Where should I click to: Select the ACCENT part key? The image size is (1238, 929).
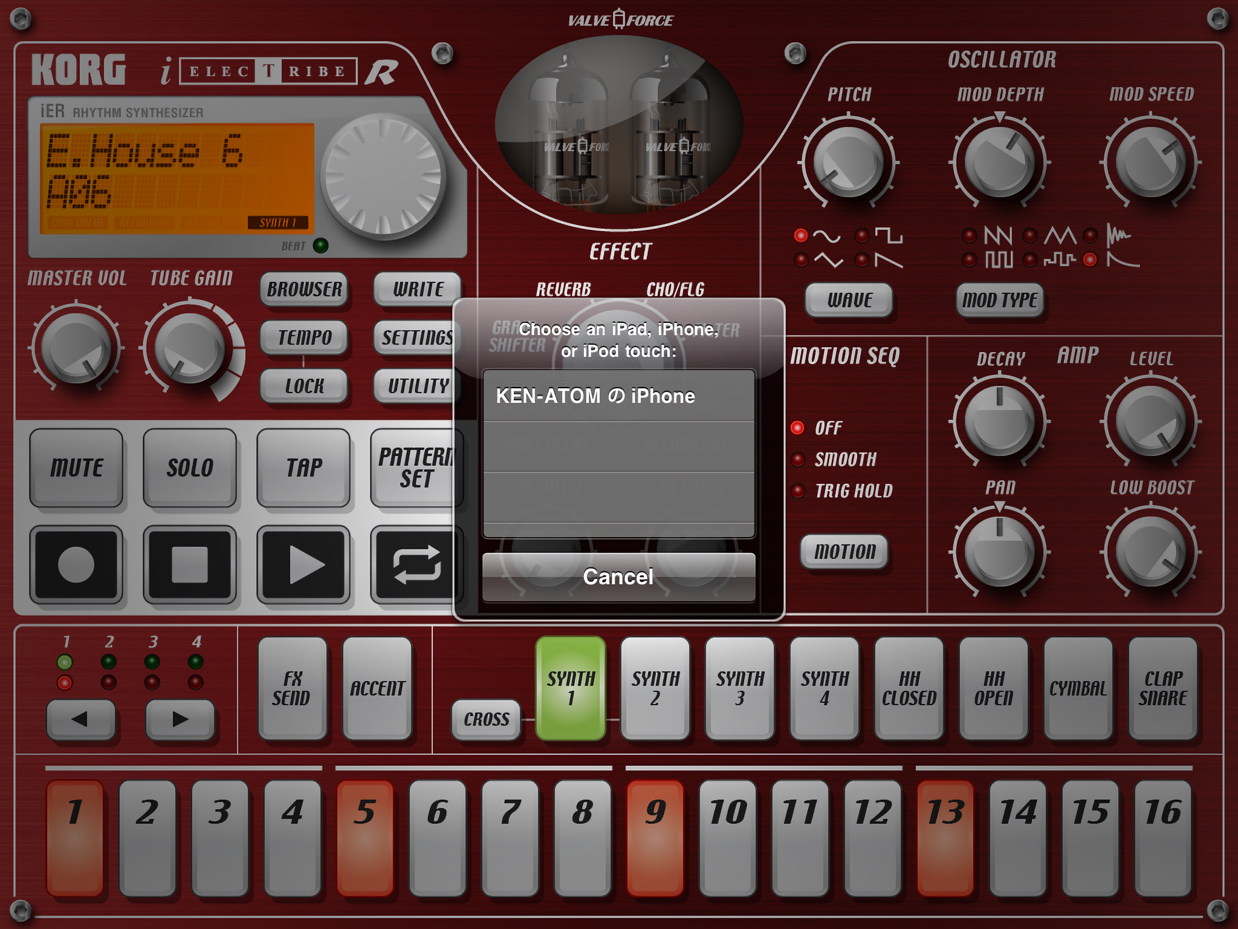377,688
